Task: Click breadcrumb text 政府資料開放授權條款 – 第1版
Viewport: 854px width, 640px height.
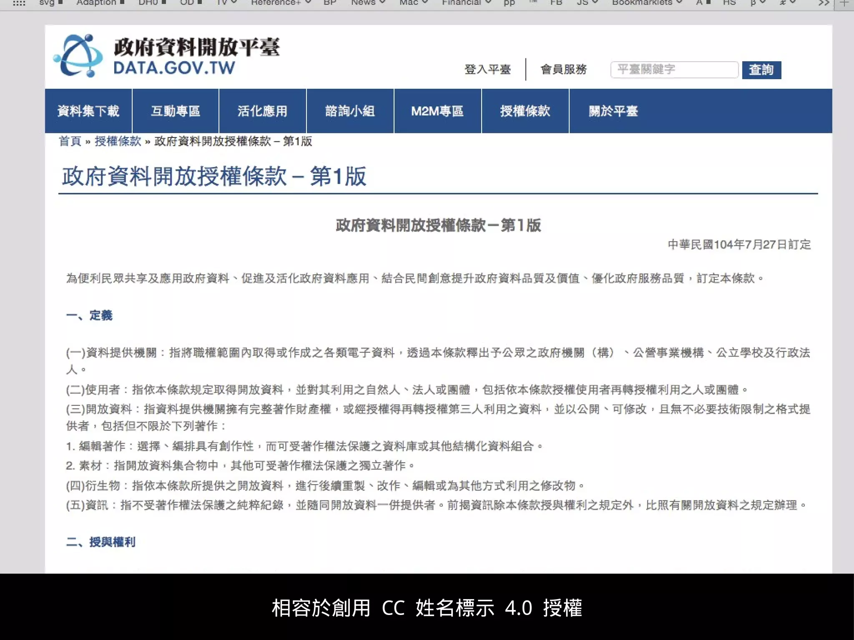Action: [233, 141]
